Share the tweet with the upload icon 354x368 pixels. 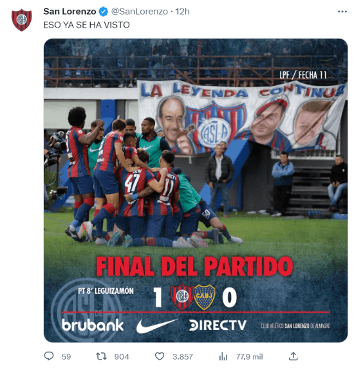pyautogui.click(x=293, y=356)
